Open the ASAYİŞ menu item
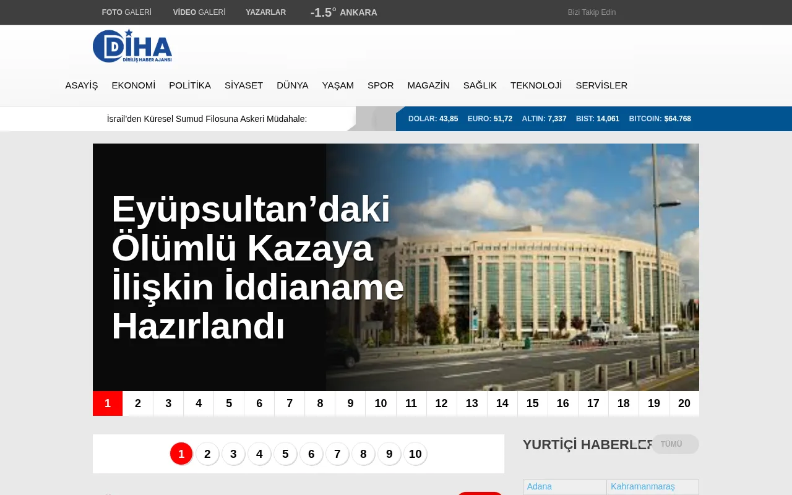The width and height of the screenshot is (792, 495). (81, 85)
